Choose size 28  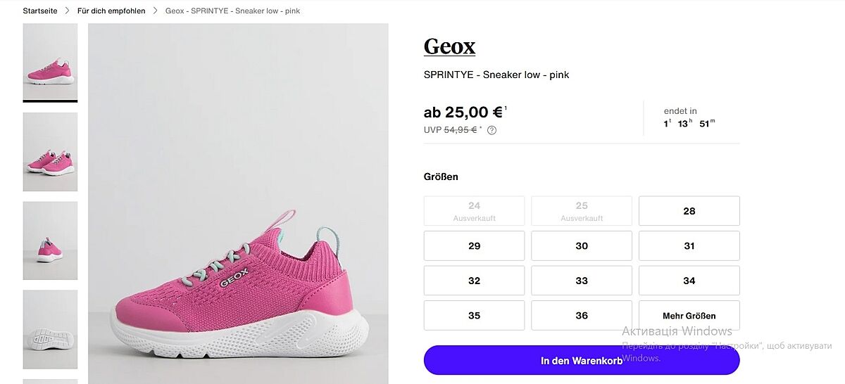coord(689,211)
